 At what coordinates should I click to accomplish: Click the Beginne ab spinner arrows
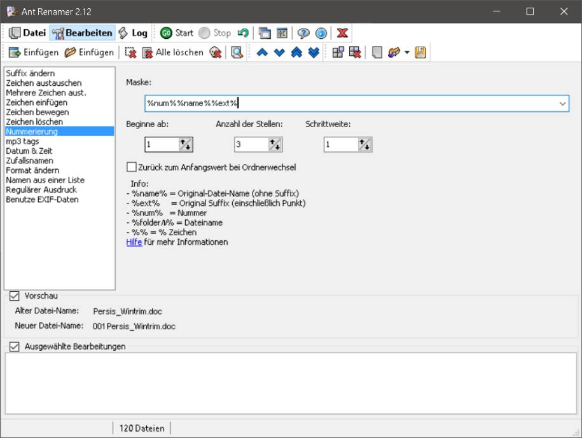click(x=185, y=145)
